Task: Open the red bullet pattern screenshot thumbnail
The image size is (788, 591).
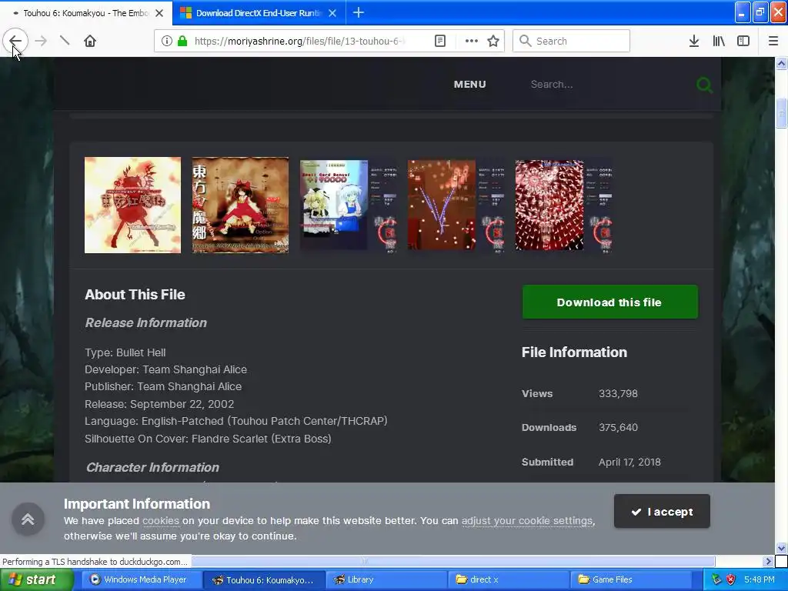Action: point(563,205)
